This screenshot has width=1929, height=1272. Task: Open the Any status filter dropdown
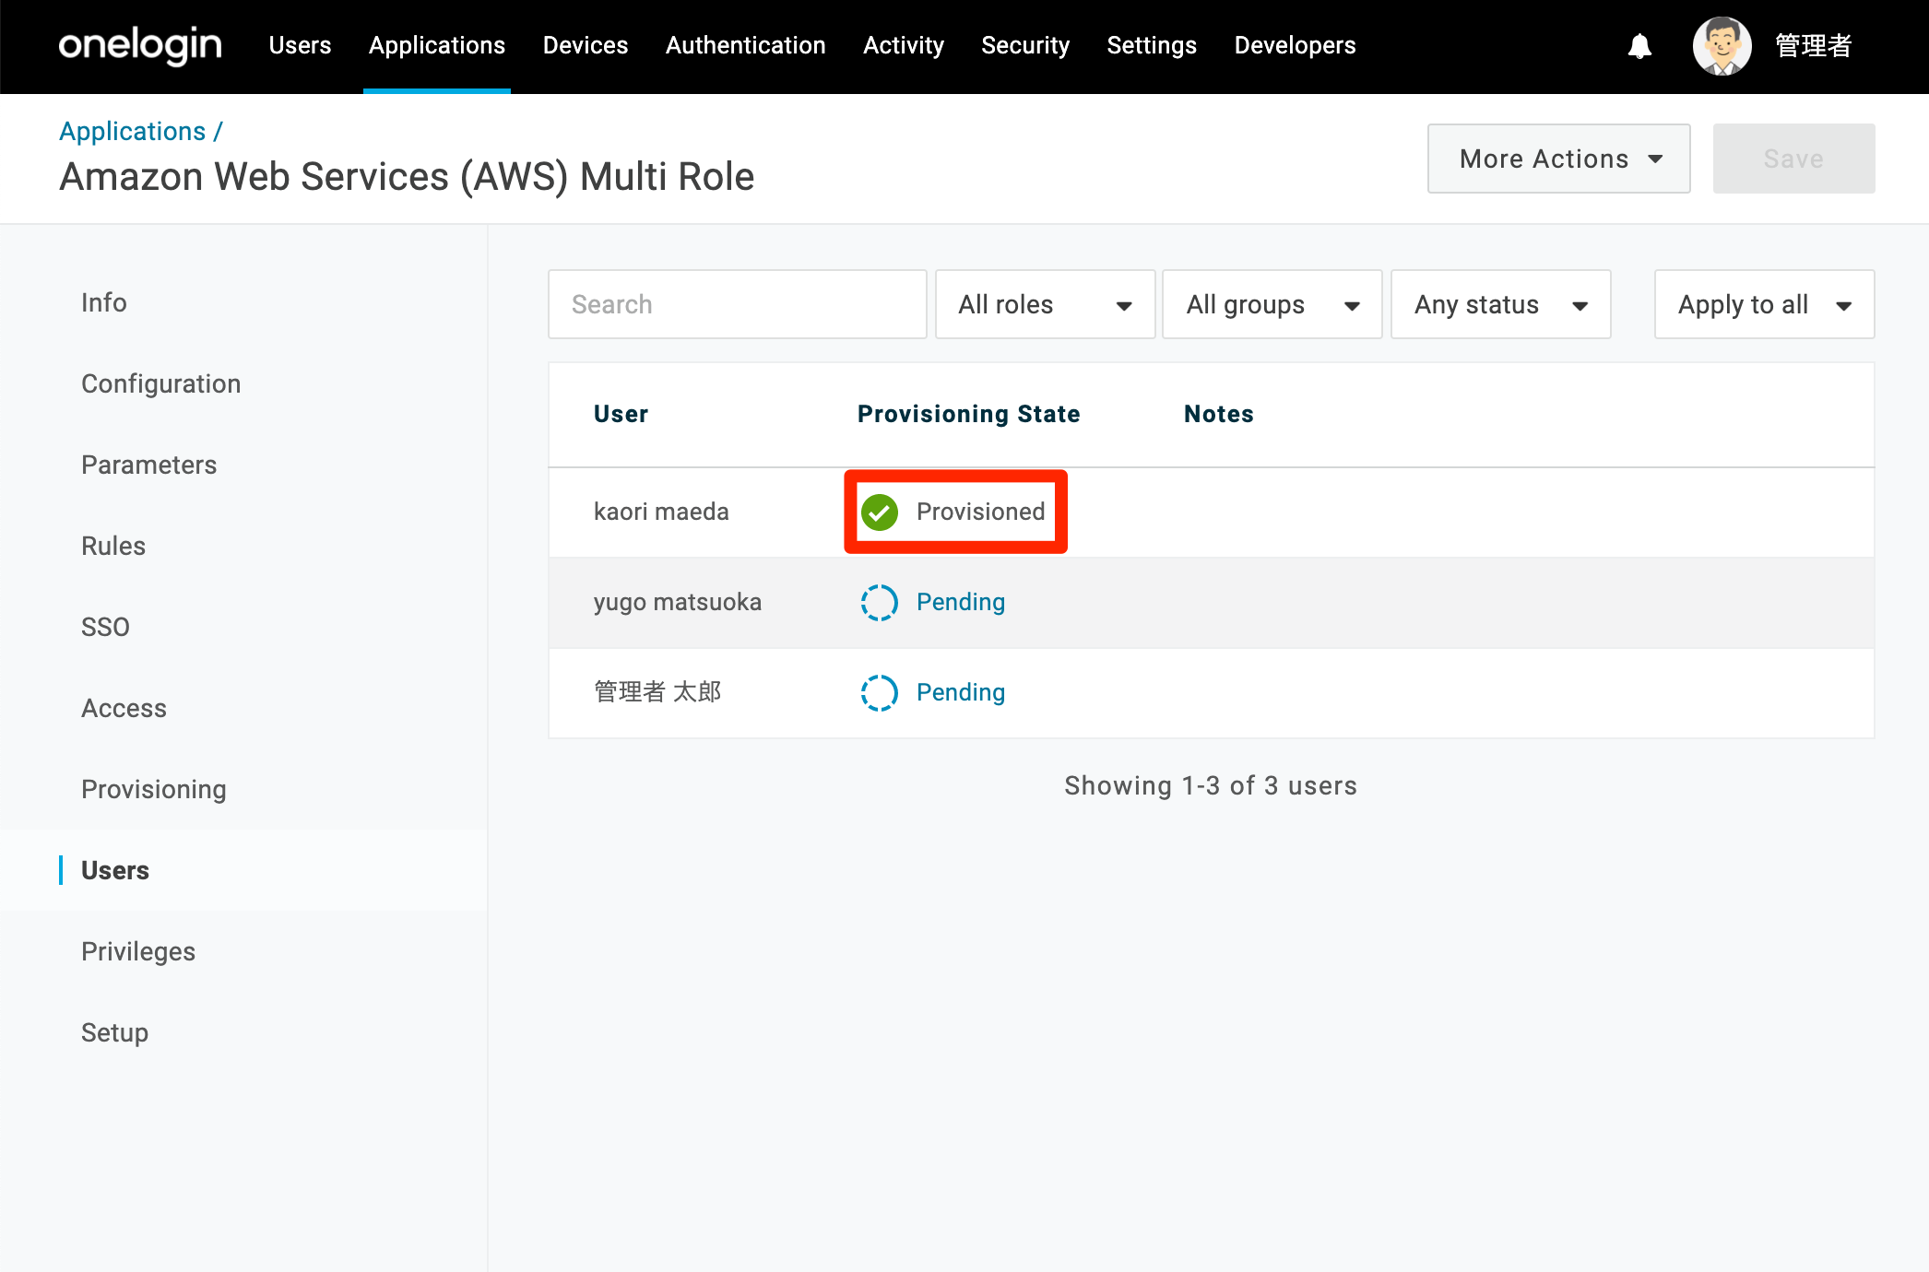tap(1501, 304)
